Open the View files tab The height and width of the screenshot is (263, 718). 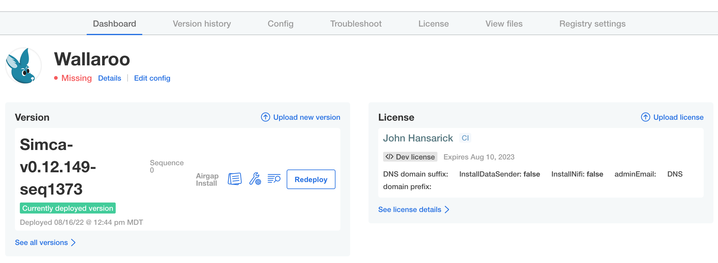pyautogui.click(x=504, y=24)
